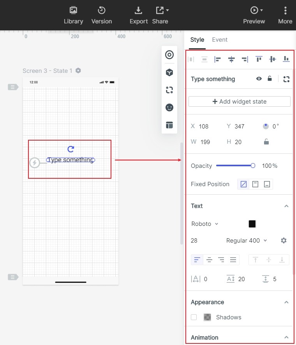
Task: Collapse the Text section
Action: 286,206
